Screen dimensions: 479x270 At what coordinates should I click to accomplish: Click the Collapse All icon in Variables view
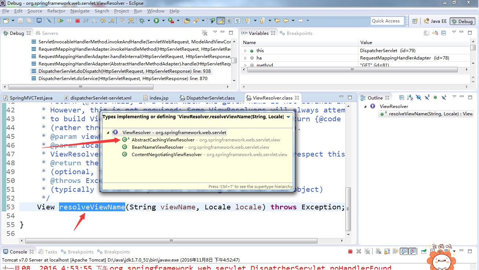coord(444,33)
